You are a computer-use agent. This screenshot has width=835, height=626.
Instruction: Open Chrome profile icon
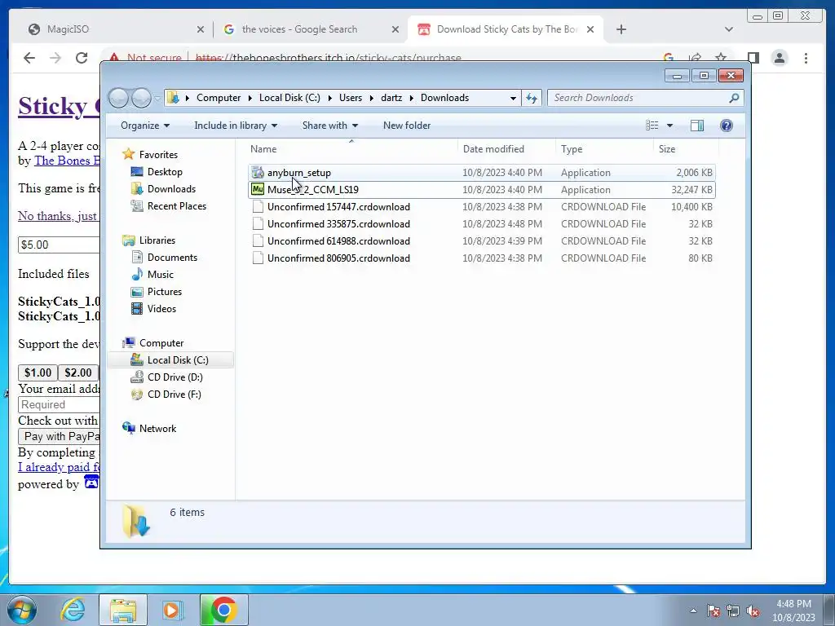point(780,58)
